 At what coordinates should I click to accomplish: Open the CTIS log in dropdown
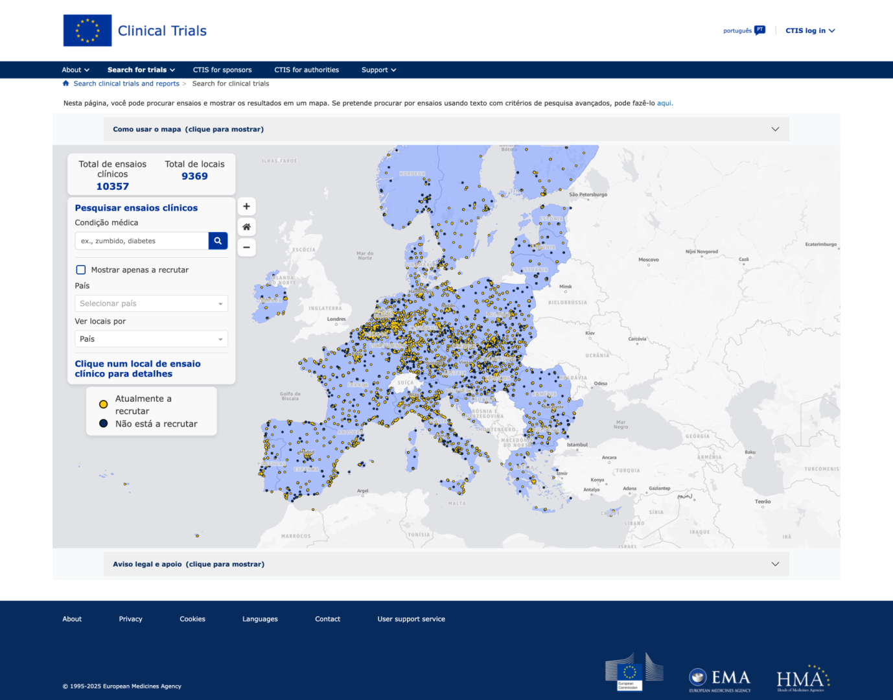(x=810, y=30)
